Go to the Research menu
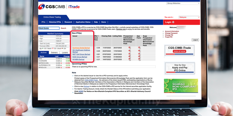233x116 pixels. 68,22
